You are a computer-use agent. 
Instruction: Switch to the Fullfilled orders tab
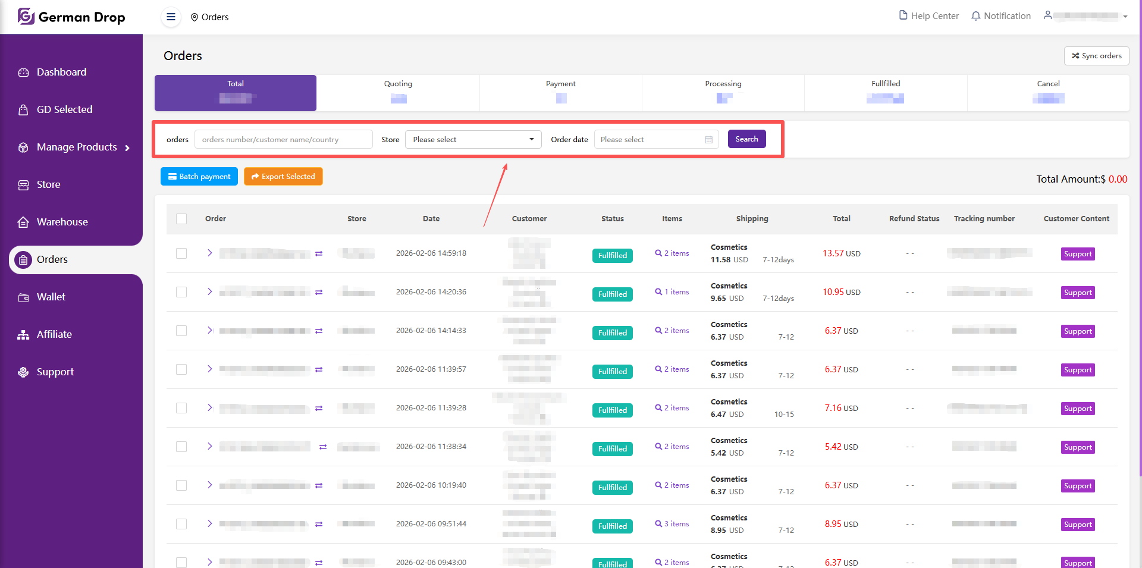coord(885,92)
